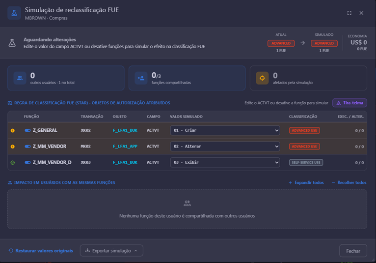
Task: Click the SELF-SERVICE USE badge
Action: pyautogui.click(x=306, y=163)
